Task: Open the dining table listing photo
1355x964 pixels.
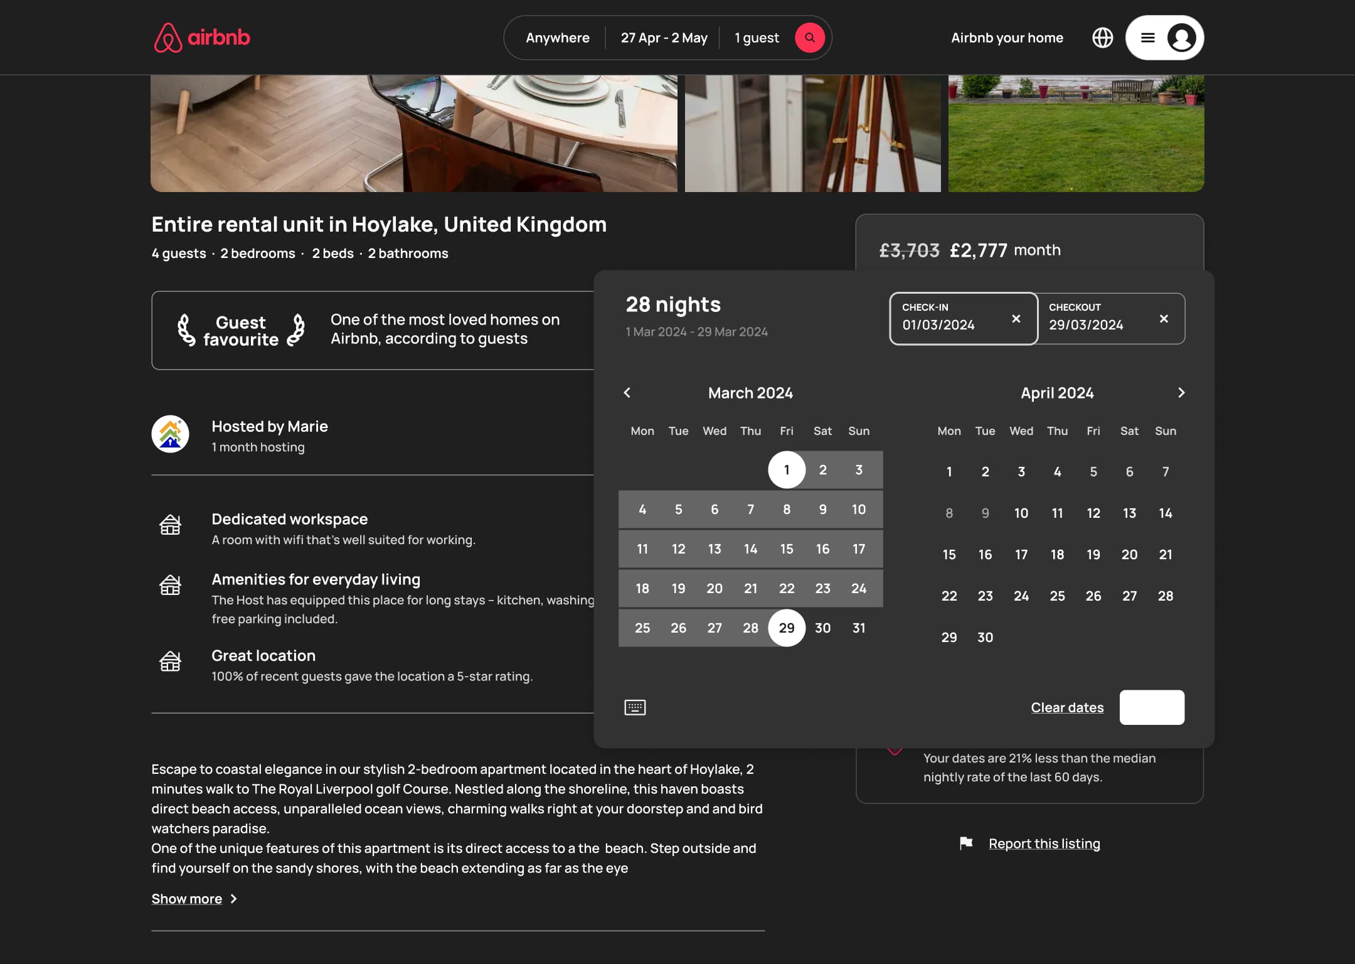Action: coord(414,134)
